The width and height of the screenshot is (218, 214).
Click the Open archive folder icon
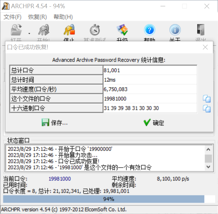tap(16, 30)
